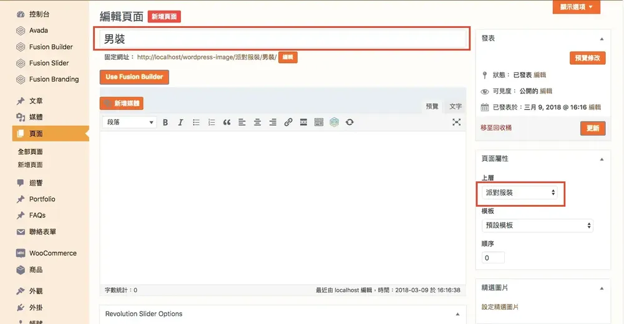Open the 控制台 dashboard menu
Image resolution: width=624 pixels, height=324 pixels.
[x=39, y=14]
